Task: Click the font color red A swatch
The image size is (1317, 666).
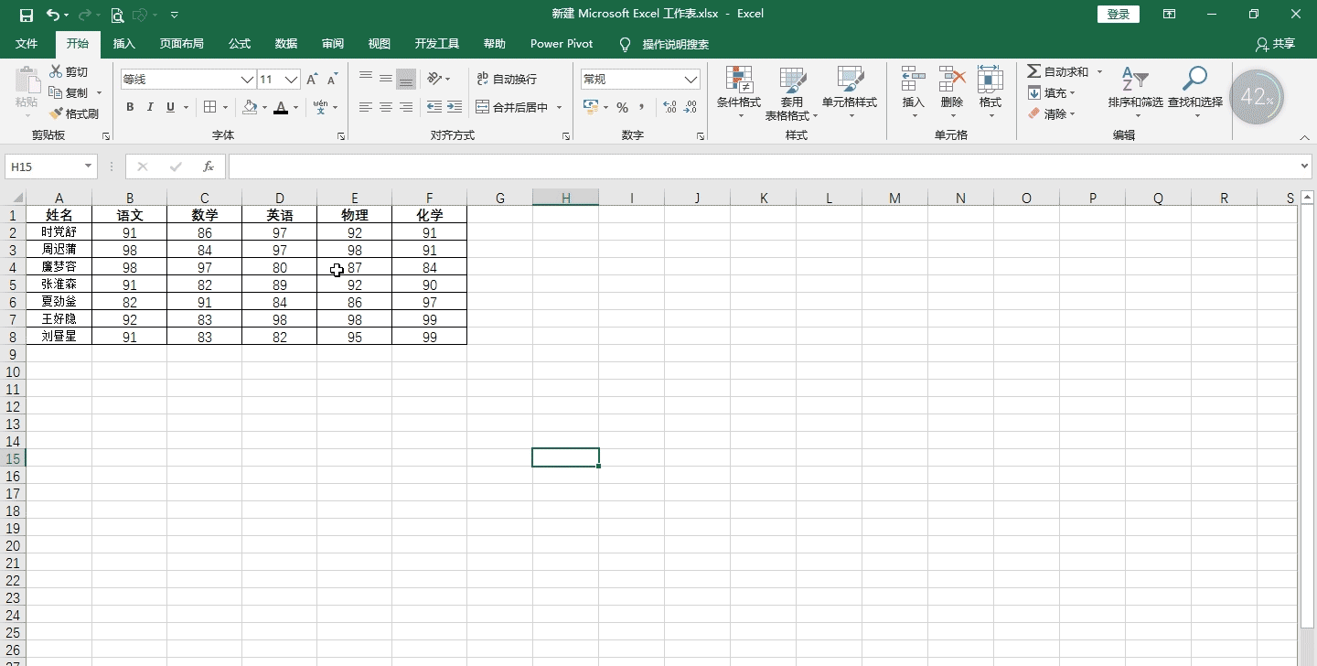Action: [x=281, y=107]
